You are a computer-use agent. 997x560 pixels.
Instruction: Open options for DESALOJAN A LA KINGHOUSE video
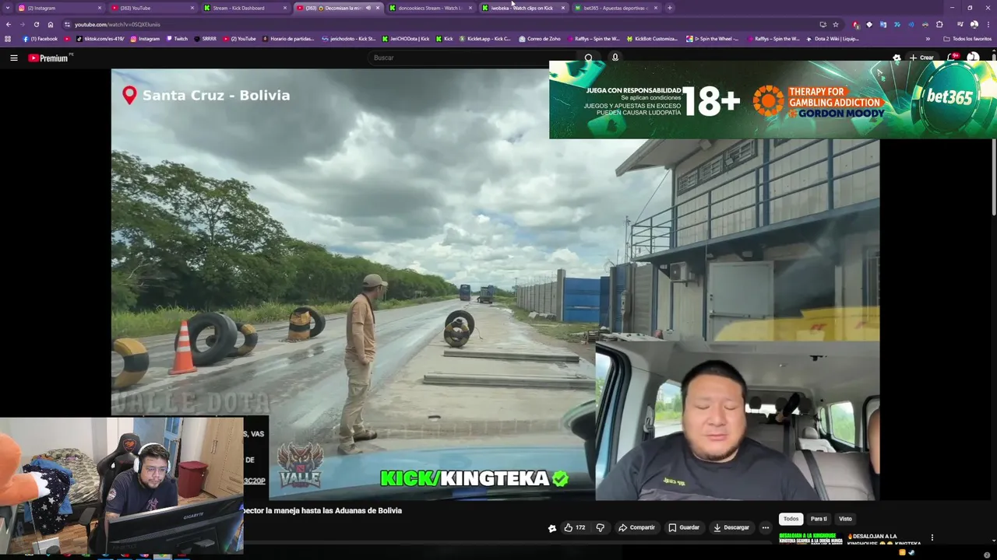[x=932, y=537]
